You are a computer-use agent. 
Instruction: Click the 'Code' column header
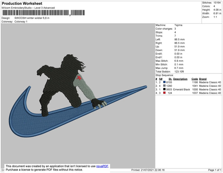tap(195, 79)
